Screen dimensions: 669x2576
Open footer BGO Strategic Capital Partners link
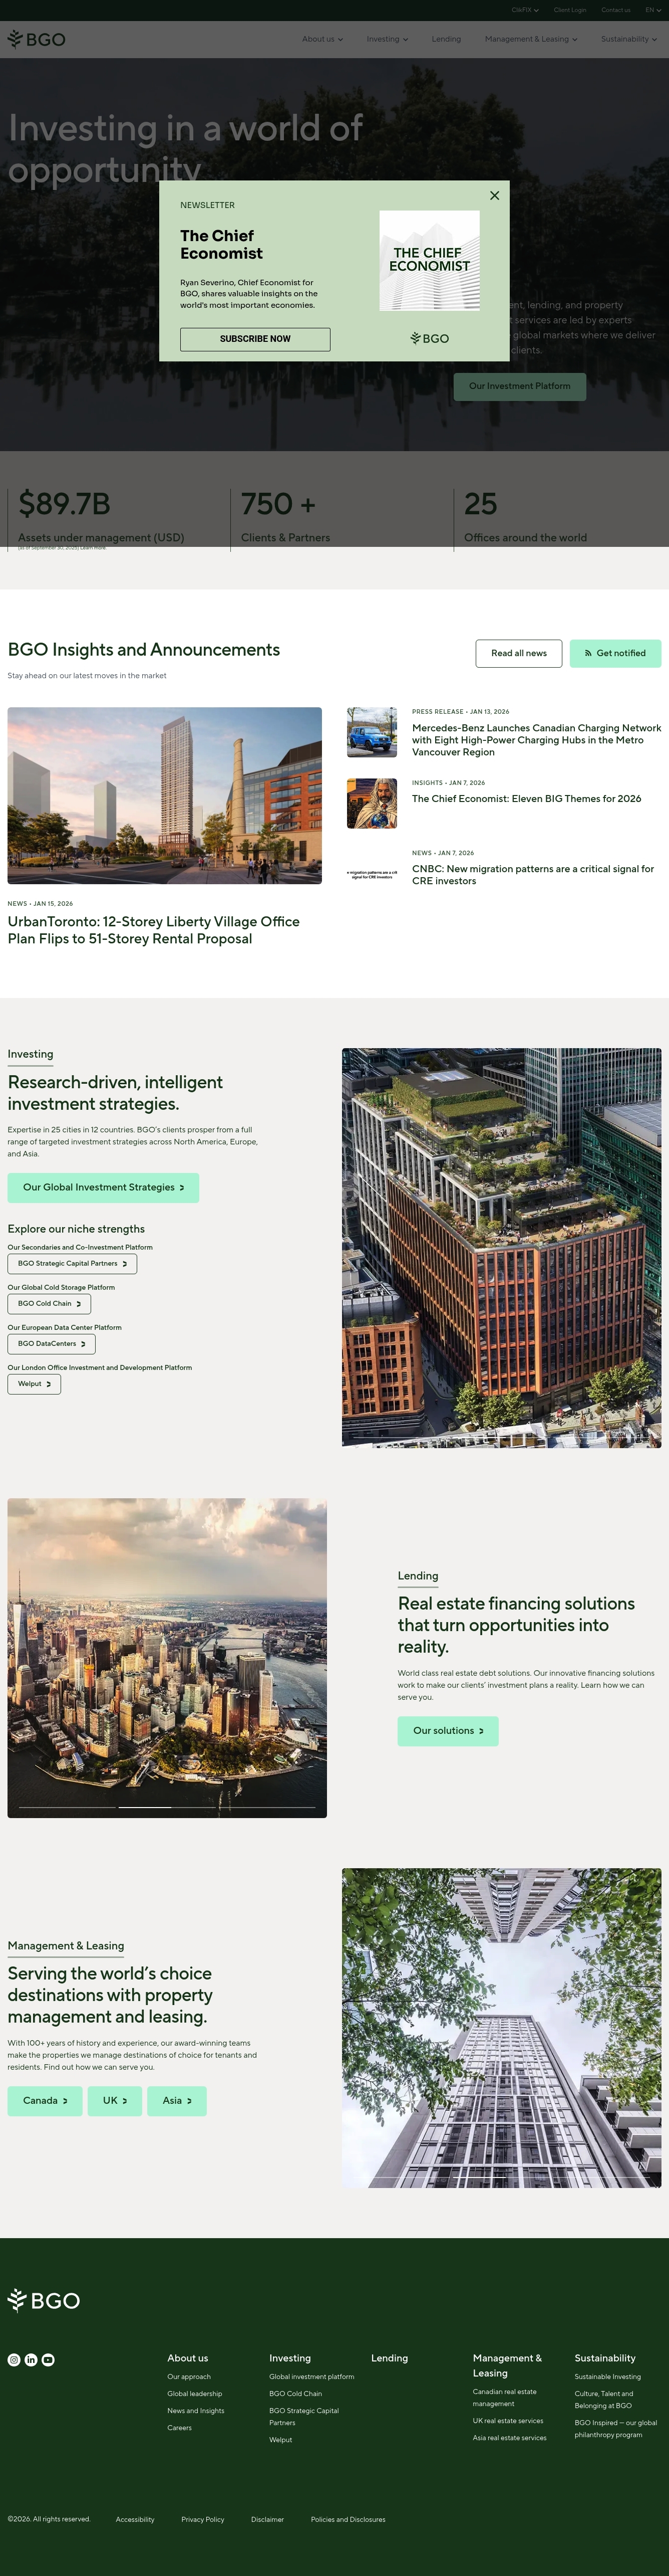point(304,2417)
